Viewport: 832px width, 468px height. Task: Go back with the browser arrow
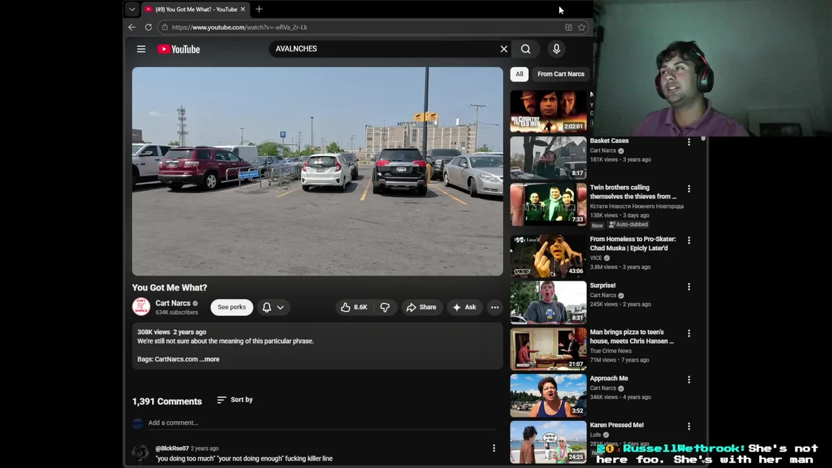coord(132,27)
